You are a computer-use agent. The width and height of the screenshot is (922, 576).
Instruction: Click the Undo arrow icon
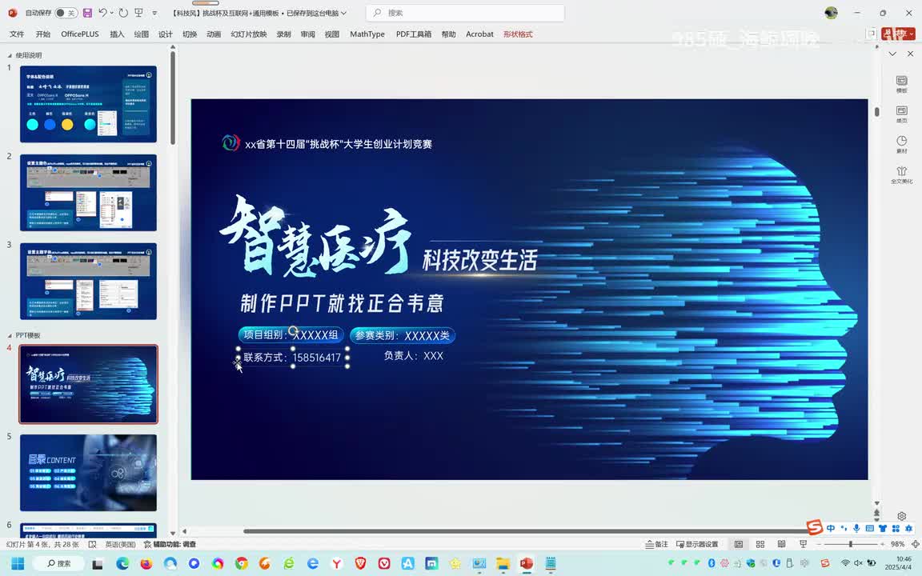[x=103, y=12]
